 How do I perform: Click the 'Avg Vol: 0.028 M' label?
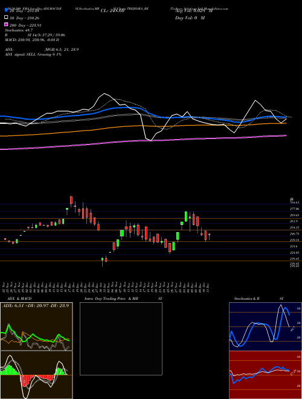pyautogui.click(x=194, y=11)
